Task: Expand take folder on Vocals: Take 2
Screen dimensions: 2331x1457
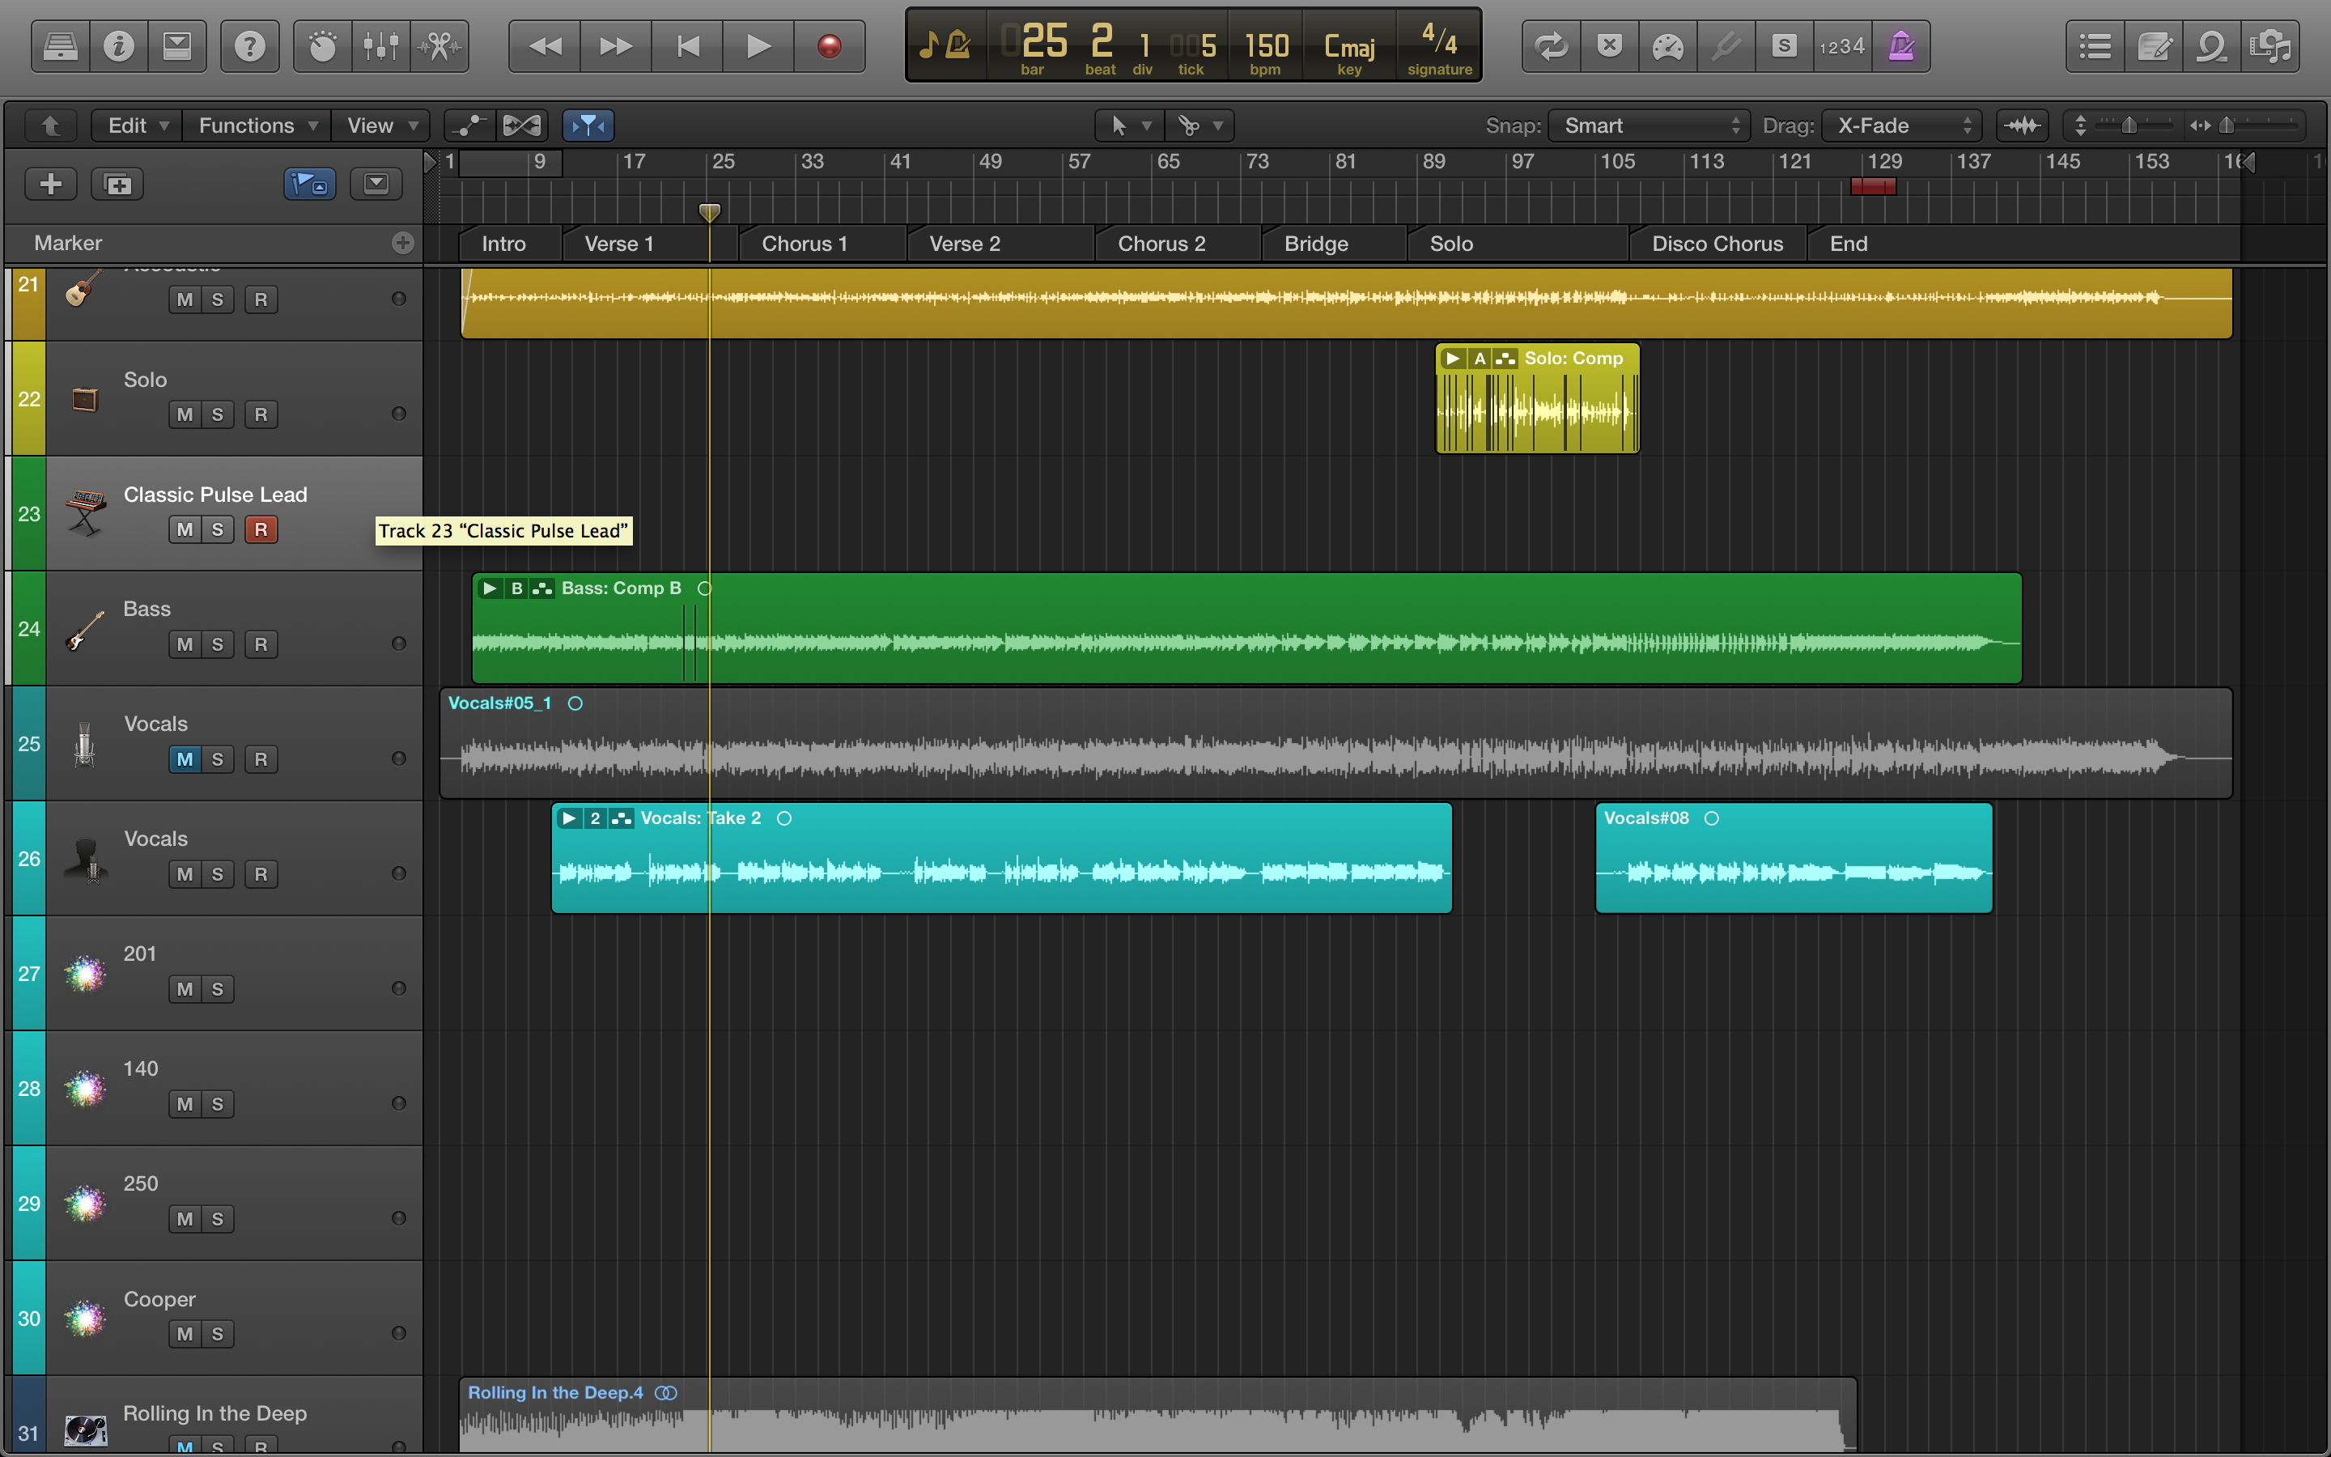Action: (569, 818)
